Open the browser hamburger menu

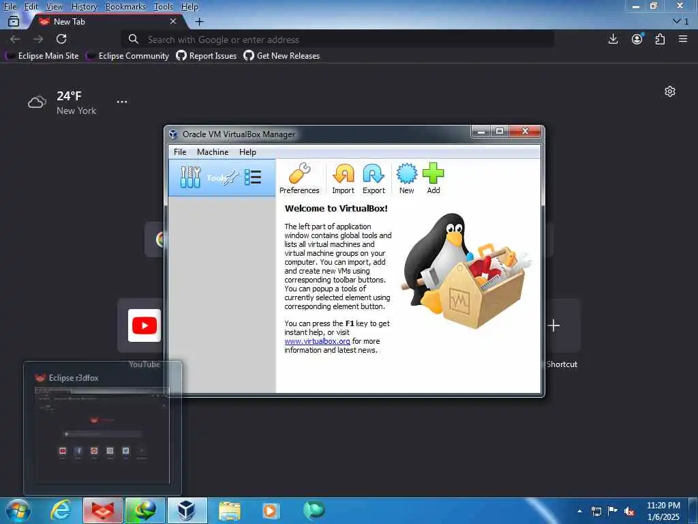683,39
